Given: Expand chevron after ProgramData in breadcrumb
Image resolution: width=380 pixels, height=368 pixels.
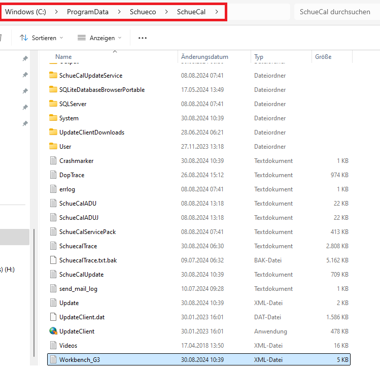Looking at the screenshot, I should pos(119,12).
